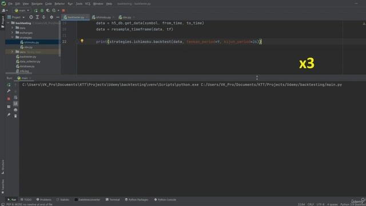Click red Stop icon in Run panel
This screenshot has width=366, height=206.
point(9,99)
